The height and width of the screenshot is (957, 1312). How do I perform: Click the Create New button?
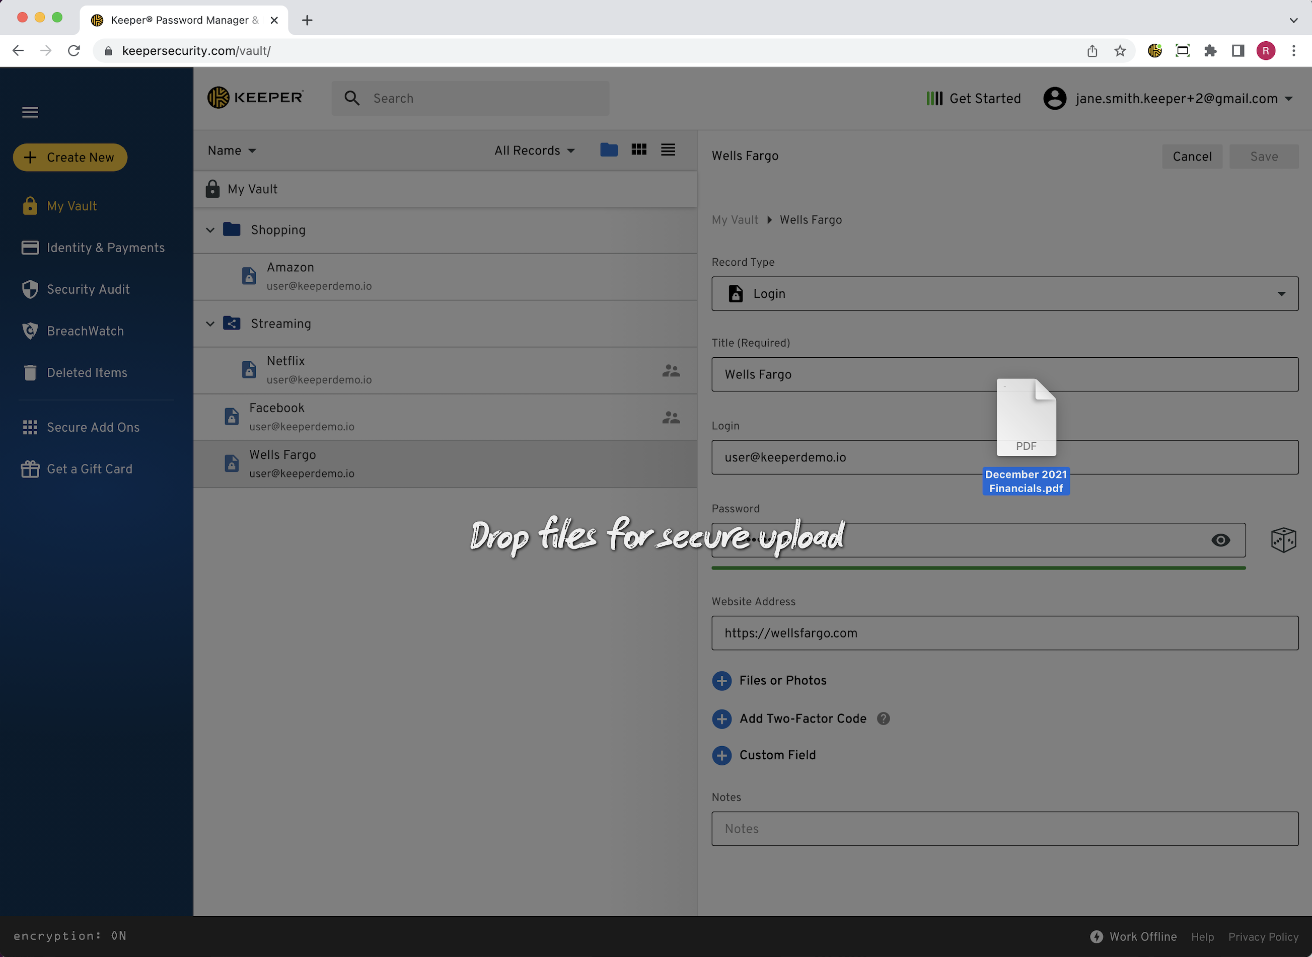[x=70, y=157]
